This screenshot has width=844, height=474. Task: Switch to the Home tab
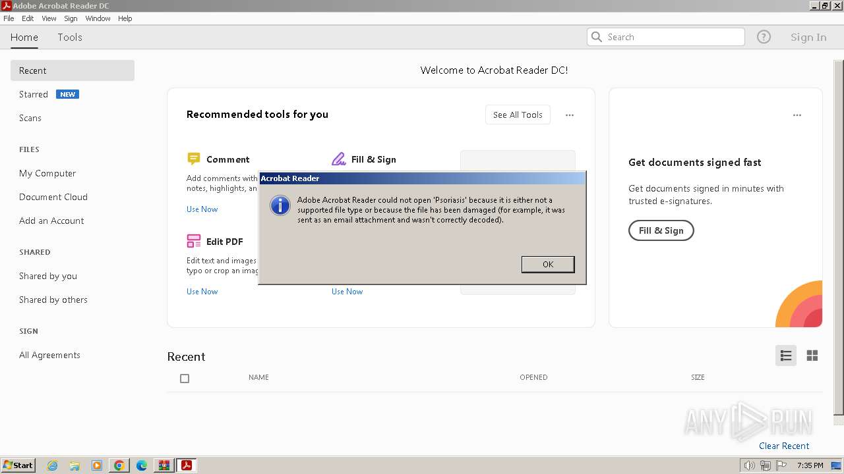24,38
